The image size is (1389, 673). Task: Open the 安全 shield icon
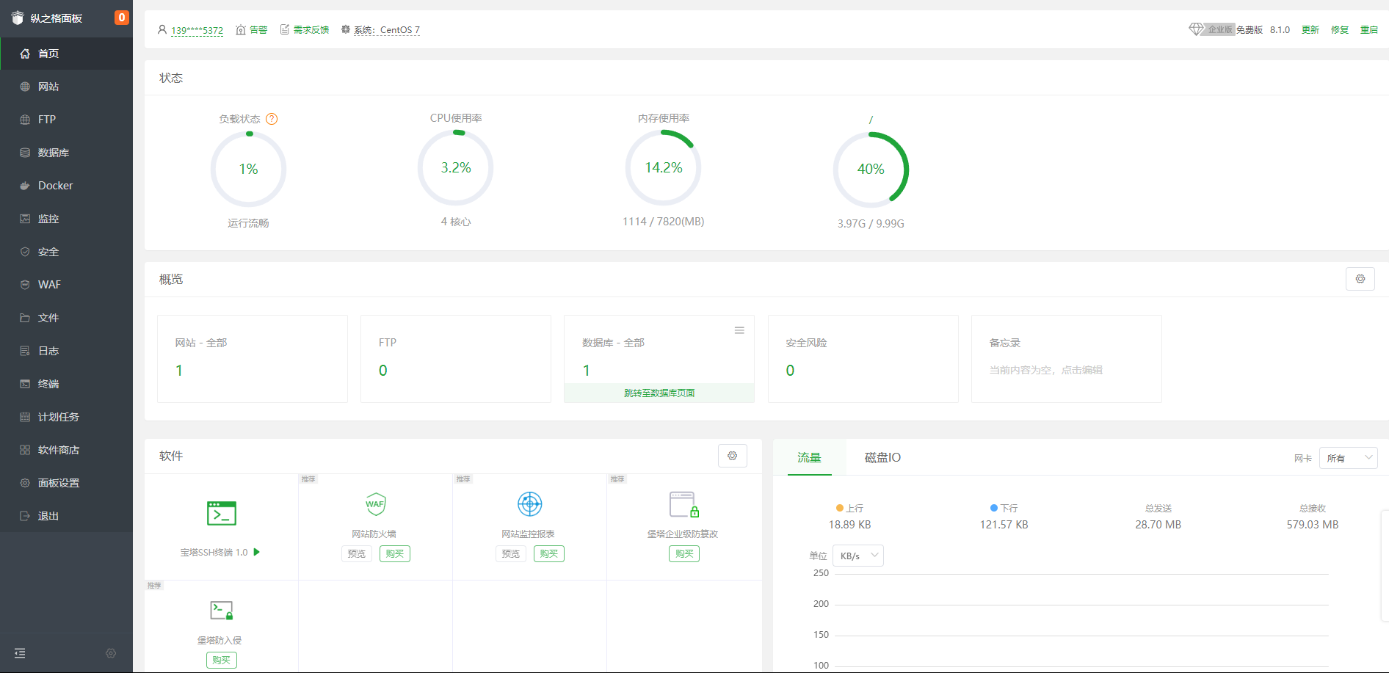tap(25, 252)
